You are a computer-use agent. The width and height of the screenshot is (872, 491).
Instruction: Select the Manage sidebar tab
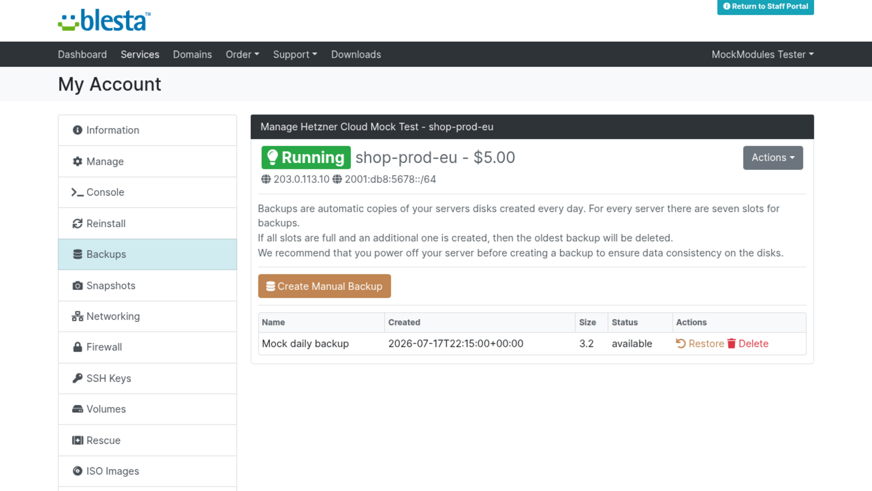click(148, 161)
